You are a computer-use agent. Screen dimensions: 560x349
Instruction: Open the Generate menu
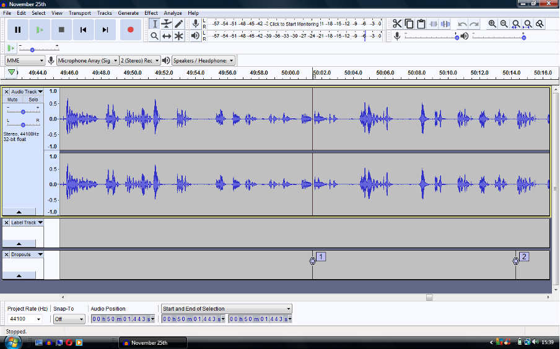coord(128,13)
